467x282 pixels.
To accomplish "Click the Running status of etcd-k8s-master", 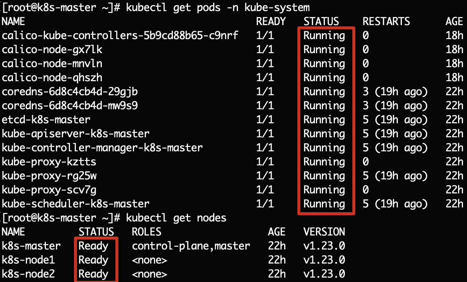I will pyautogui.click(x=324, y=120).
